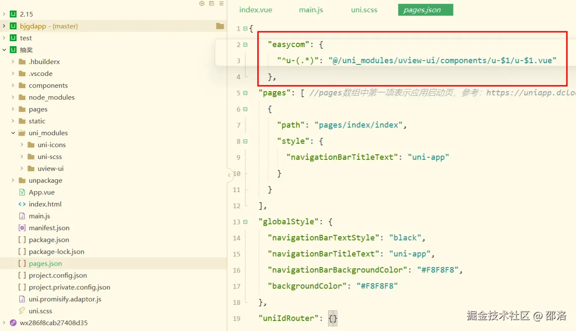
Task: Click the "navigationBarBackgroundColor" key on line 16
Action: [337, 270]
